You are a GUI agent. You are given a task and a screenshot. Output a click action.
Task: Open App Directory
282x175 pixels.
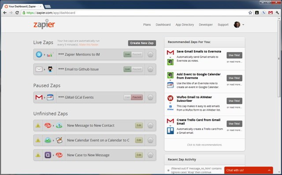185,25
